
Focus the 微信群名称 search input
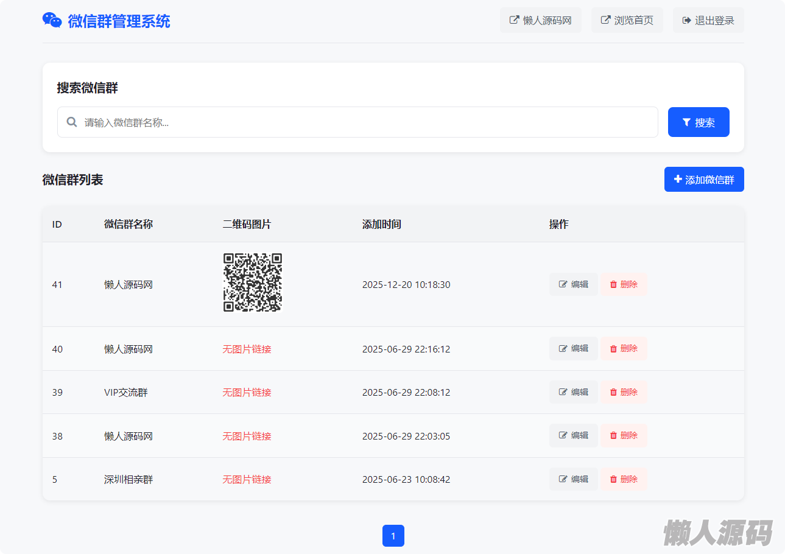(365, 122)
